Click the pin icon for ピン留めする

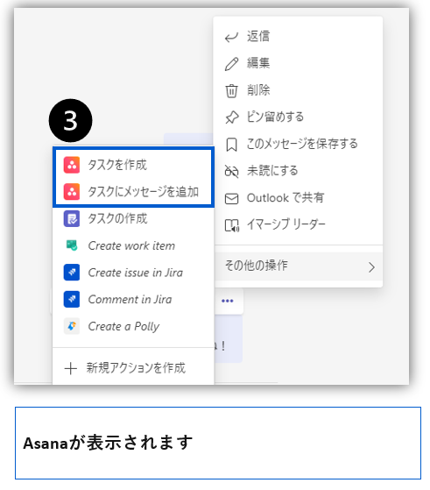232,117
